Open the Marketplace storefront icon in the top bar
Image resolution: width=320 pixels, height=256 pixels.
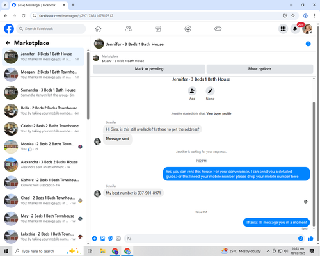coord(158,29)
